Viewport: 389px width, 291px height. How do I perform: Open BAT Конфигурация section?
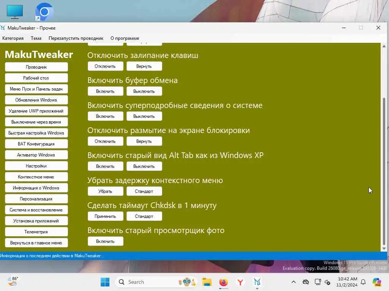tap(36, 144)
